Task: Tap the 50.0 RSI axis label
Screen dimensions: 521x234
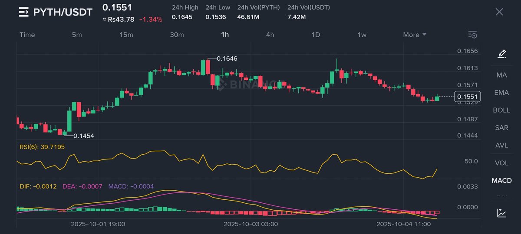Action: coord(471,161)
